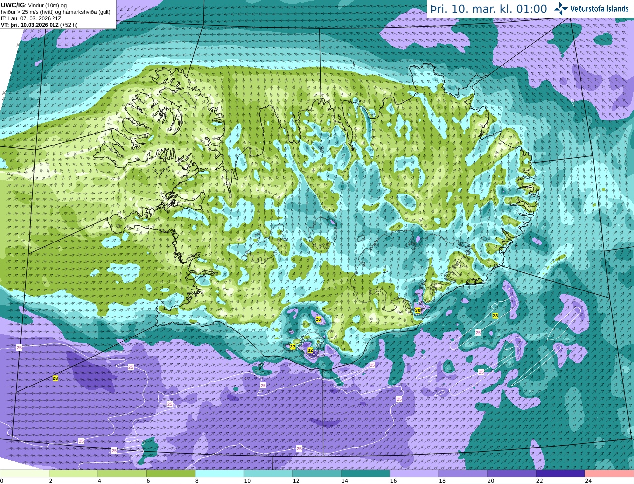
Task: Click the Veðurstofa Íslands logo emblem
Action: pyautogui.click(x=561, y=9)
